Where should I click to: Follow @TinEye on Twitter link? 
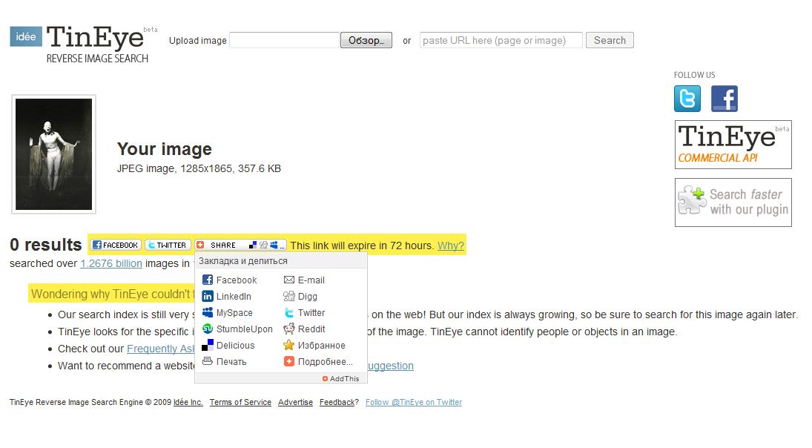tap(414, 403)
